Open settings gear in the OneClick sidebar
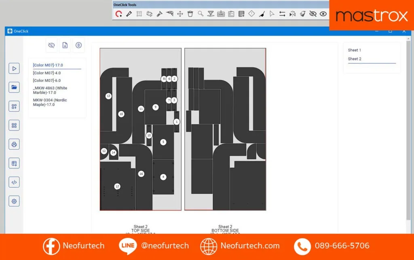This screenshot has width=414, height=260. pos(14,201)
